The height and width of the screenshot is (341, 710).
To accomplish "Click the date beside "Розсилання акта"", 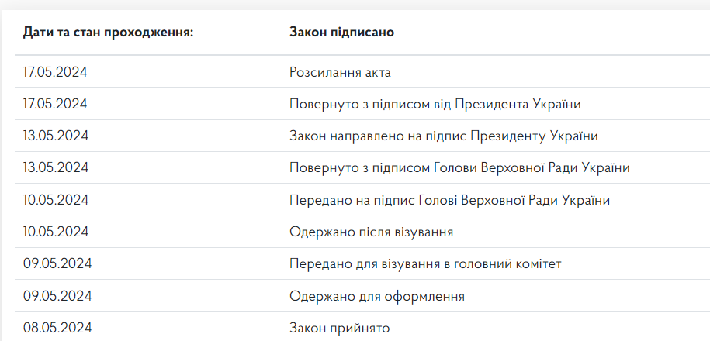I will click(x=56, y=72).
